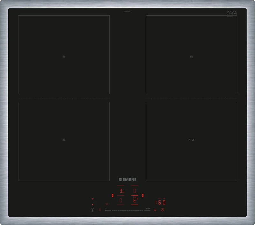Tap the pause symbol beside the right displays

click(143, 195)
